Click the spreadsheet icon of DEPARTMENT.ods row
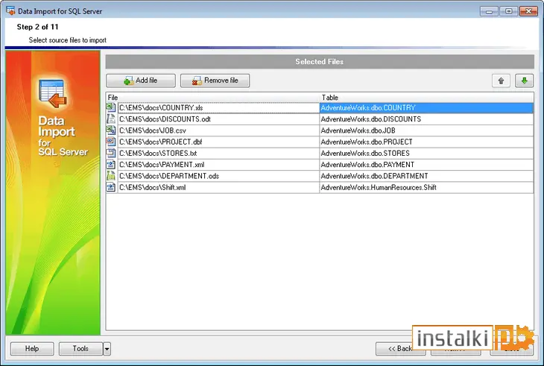The height and width of the screenshot is (366, 544). [111, 176]
